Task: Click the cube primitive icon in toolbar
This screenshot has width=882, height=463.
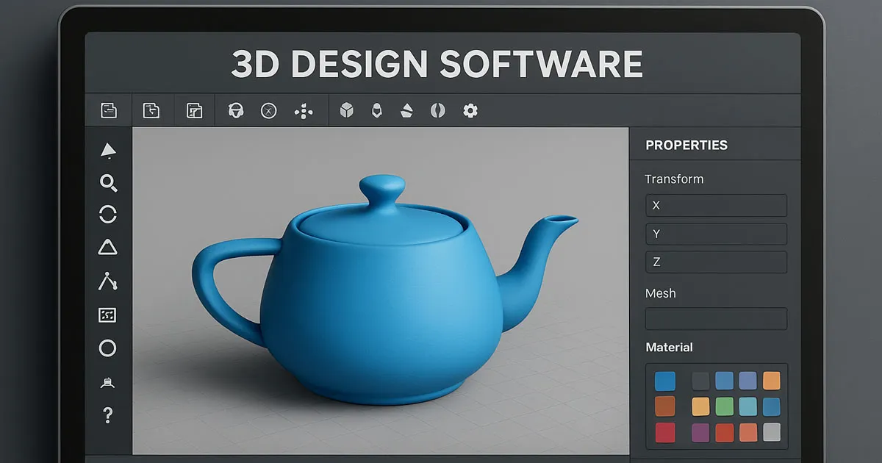Action: [x=346, y=111]
